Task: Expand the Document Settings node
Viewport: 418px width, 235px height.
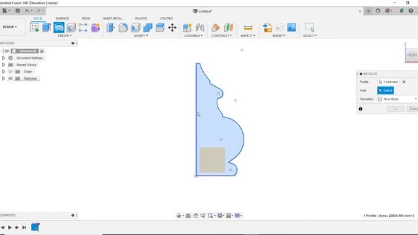Action: 3,58
